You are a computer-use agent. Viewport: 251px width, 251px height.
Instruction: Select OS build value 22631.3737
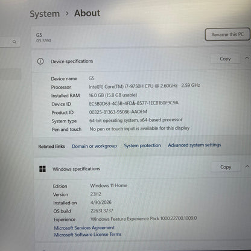coord(102,211)
